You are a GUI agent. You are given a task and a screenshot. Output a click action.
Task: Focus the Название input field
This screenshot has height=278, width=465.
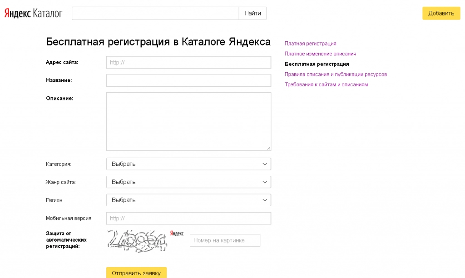[188, 80]
